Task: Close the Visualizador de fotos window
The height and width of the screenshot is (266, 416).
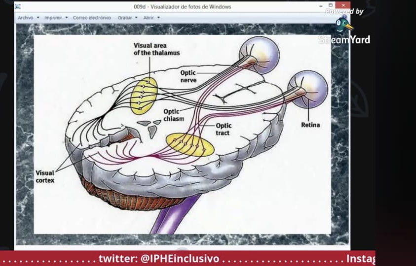Action: pyautogui.click(x=343, y=5)
